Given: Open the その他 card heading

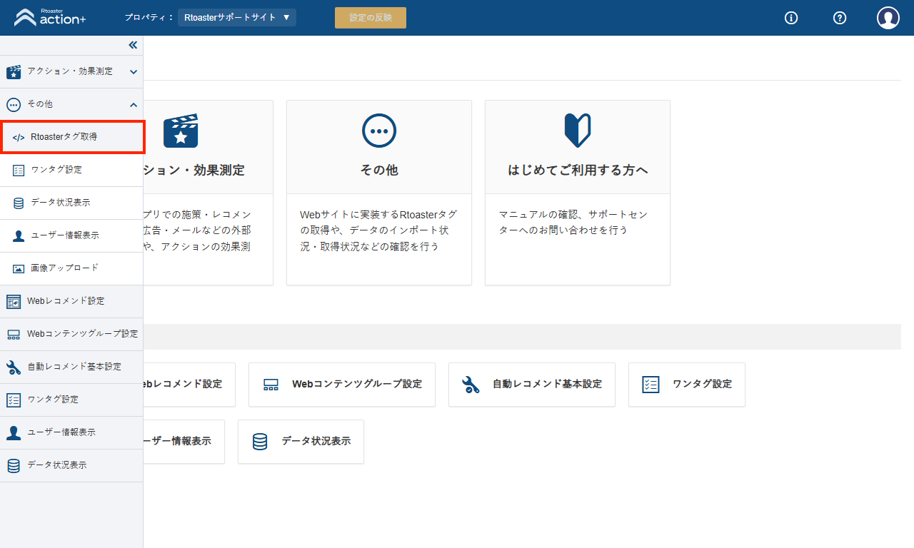Looking at the screenshot, I should pos(379,170).
